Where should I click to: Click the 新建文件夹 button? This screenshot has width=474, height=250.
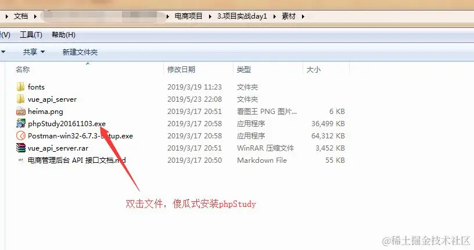(80, 52)
